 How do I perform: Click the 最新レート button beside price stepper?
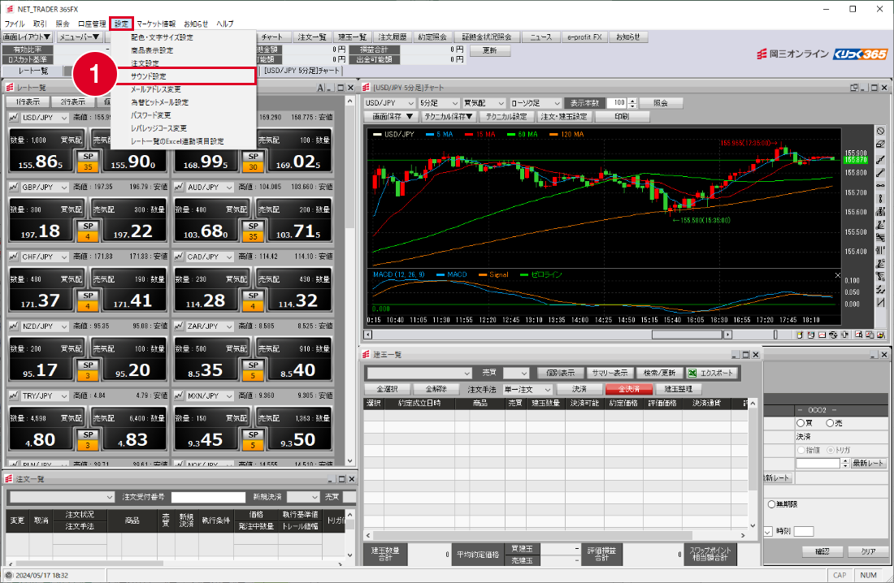click(x=868, y=464)
